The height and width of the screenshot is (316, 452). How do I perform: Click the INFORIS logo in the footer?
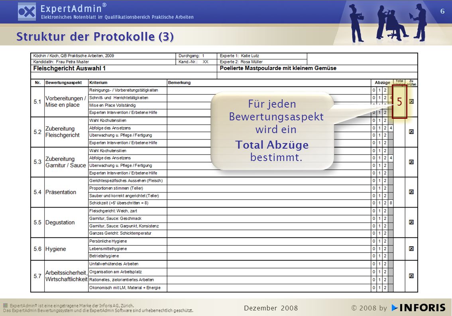[x=419, y=308]
